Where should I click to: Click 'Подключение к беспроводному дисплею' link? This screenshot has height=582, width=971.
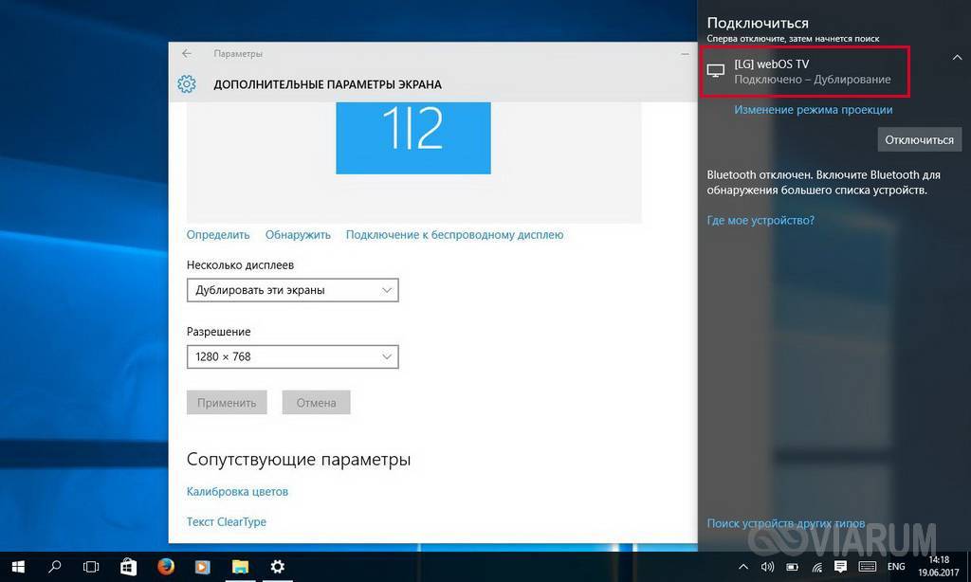454,234
